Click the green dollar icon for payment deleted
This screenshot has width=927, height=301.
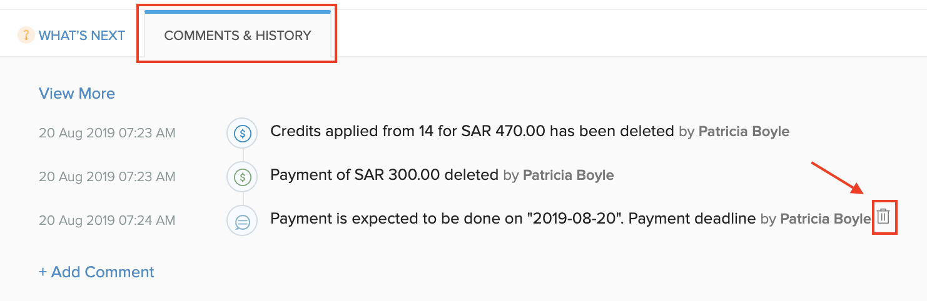[242, 177]
